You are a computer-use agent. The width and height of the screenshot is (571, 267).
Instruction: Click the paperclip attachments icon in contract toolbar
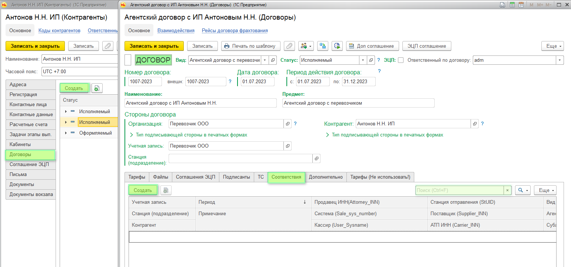[289, 46]
